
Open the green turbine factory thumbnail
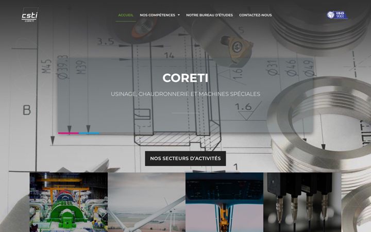pyautogui.click(x=69, y=202)
